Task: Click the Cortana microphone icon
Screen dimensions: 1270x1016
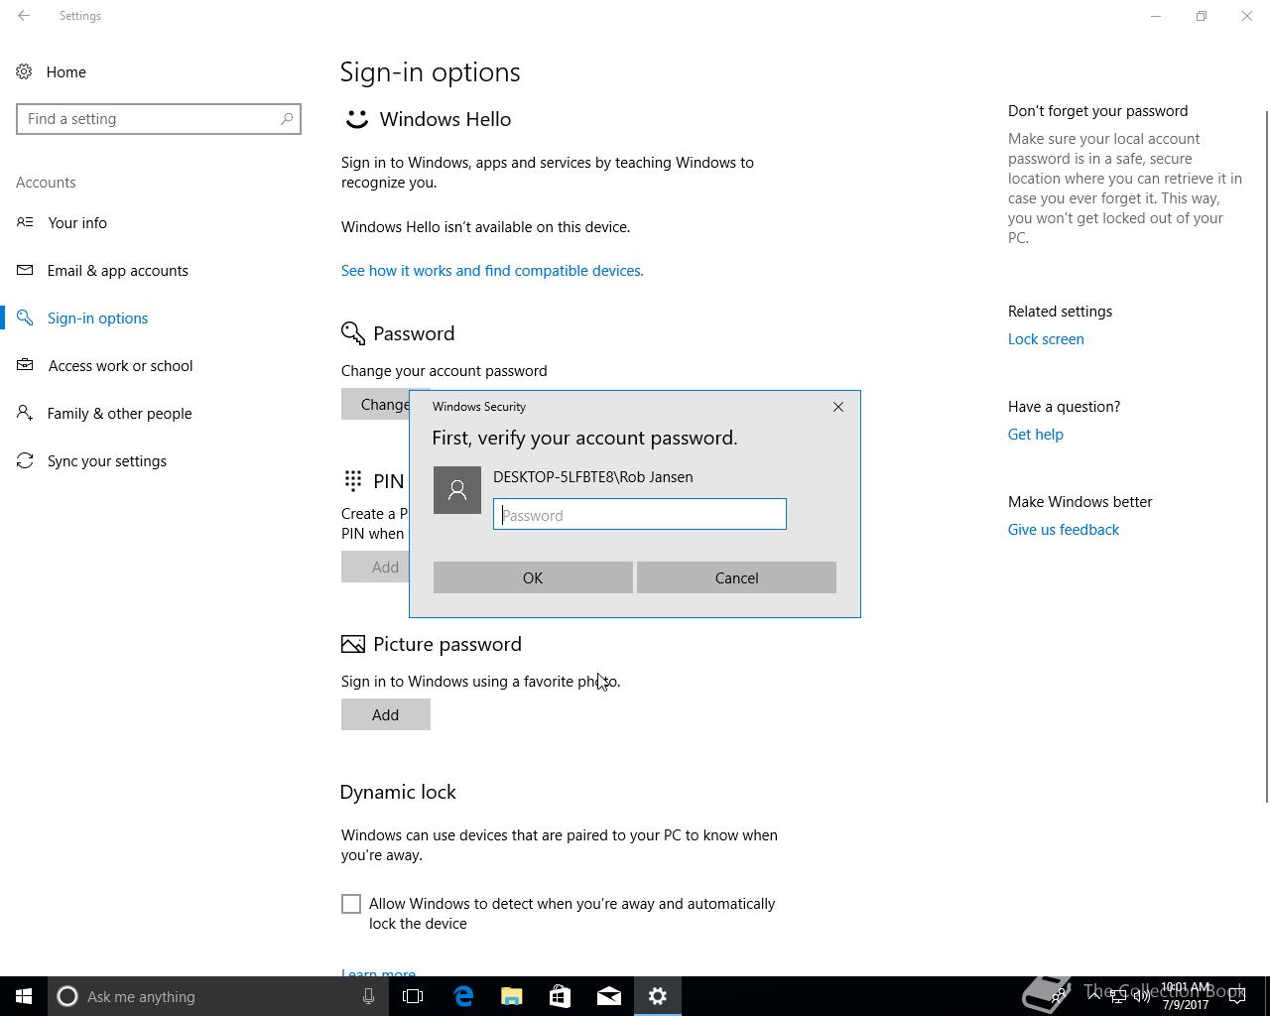Action: (368, 996)
